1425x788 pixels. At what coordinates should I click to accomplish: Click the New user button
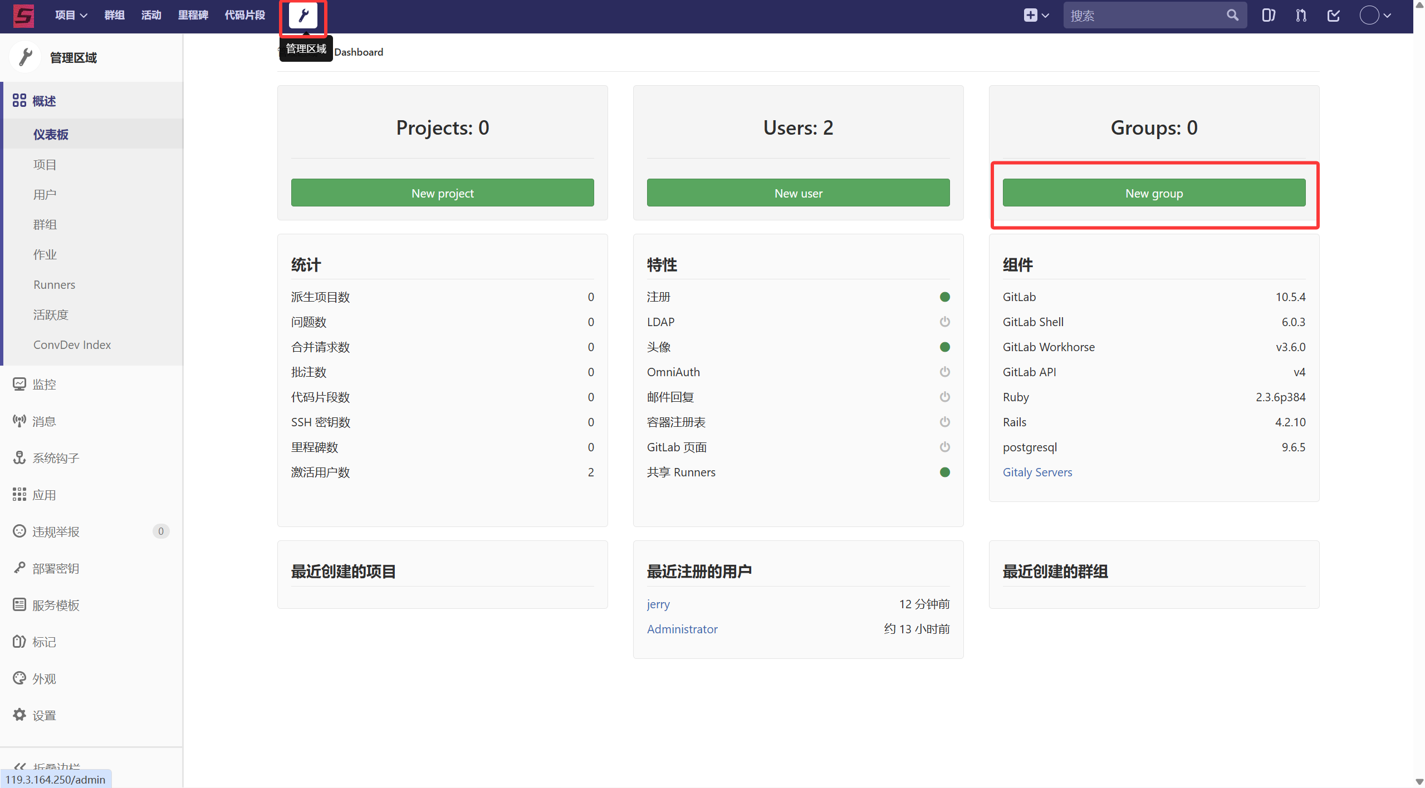coord(799,193)
